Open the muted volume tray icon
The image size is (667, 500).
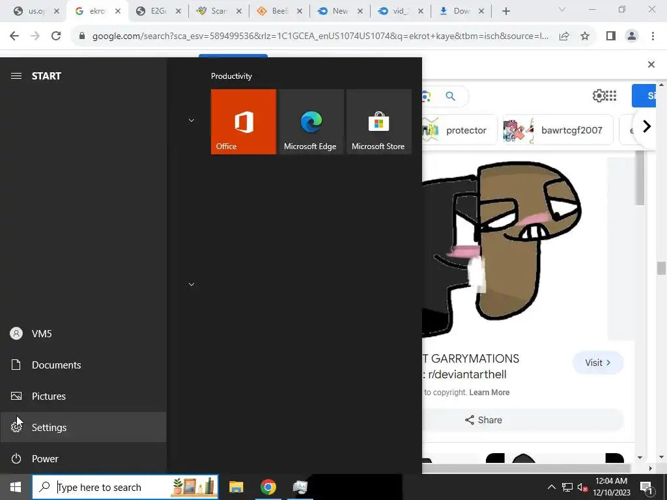583,487
